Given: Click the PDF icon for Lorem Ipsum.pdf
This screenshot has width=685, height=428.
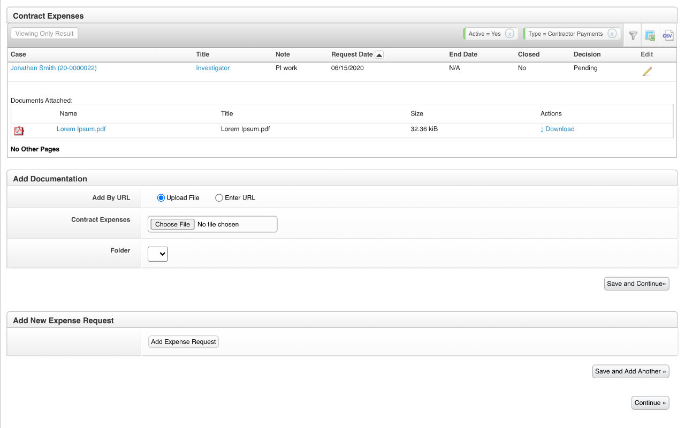Looking at the screenshot, I should tap(19, 131).
